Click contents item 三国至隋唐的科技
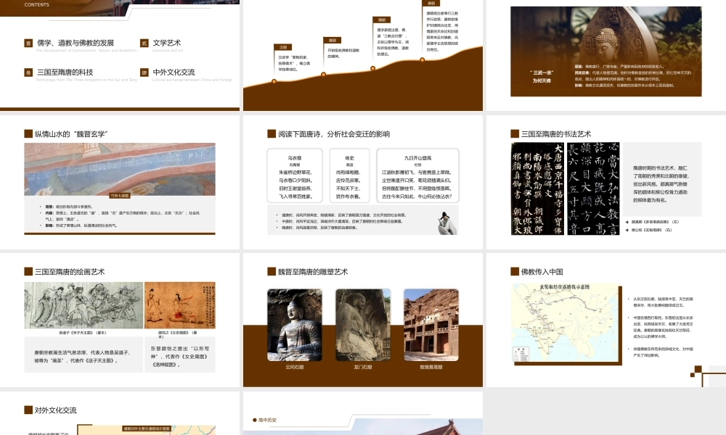 [65, 72]
